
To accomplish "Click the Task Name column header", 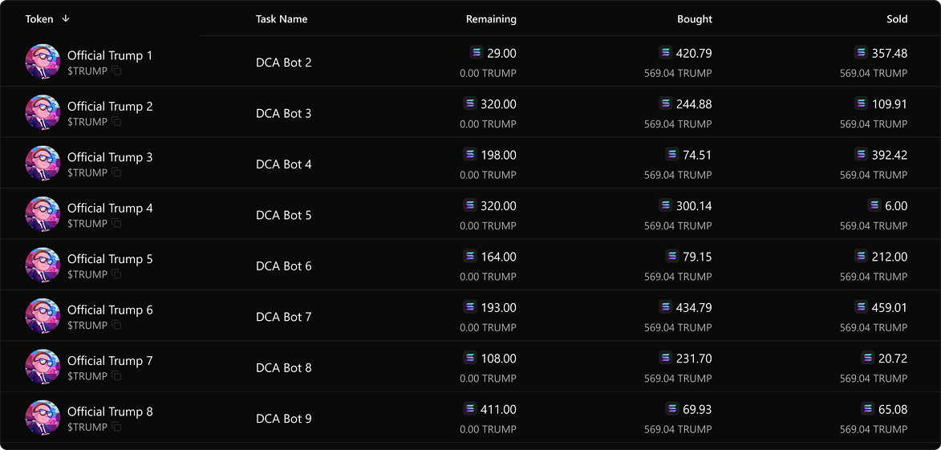I will [282, 19].
